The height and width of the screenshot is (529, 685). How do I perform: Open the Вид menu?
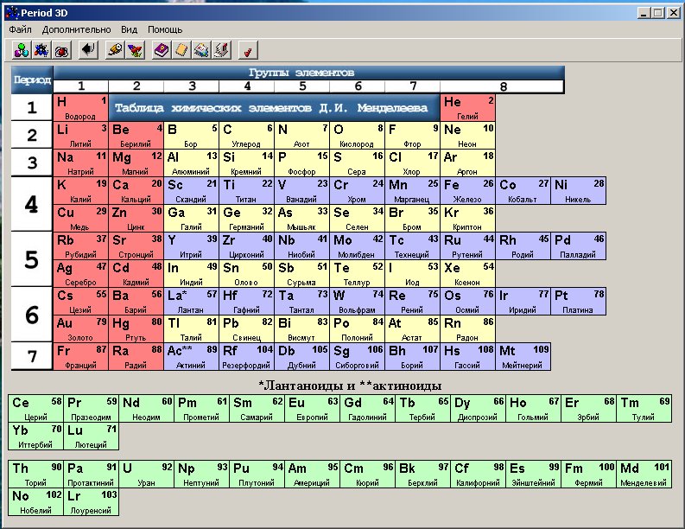tap(129, 29)
